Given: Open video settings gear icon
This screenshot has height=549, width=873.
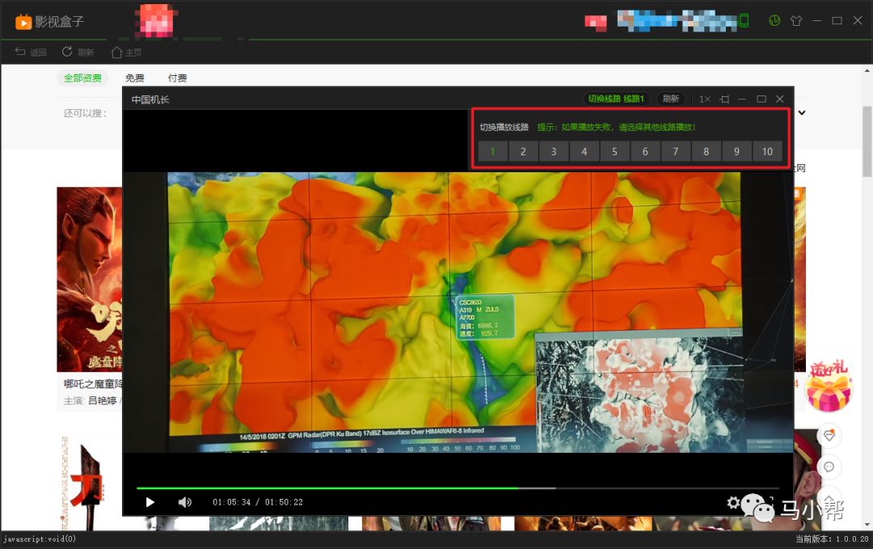Looking at the screenshot, I should pyautogui.click(x=733, y=503).
